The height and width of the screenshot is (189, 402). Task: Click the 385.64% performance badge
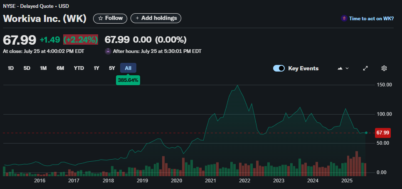pos(128,80)
